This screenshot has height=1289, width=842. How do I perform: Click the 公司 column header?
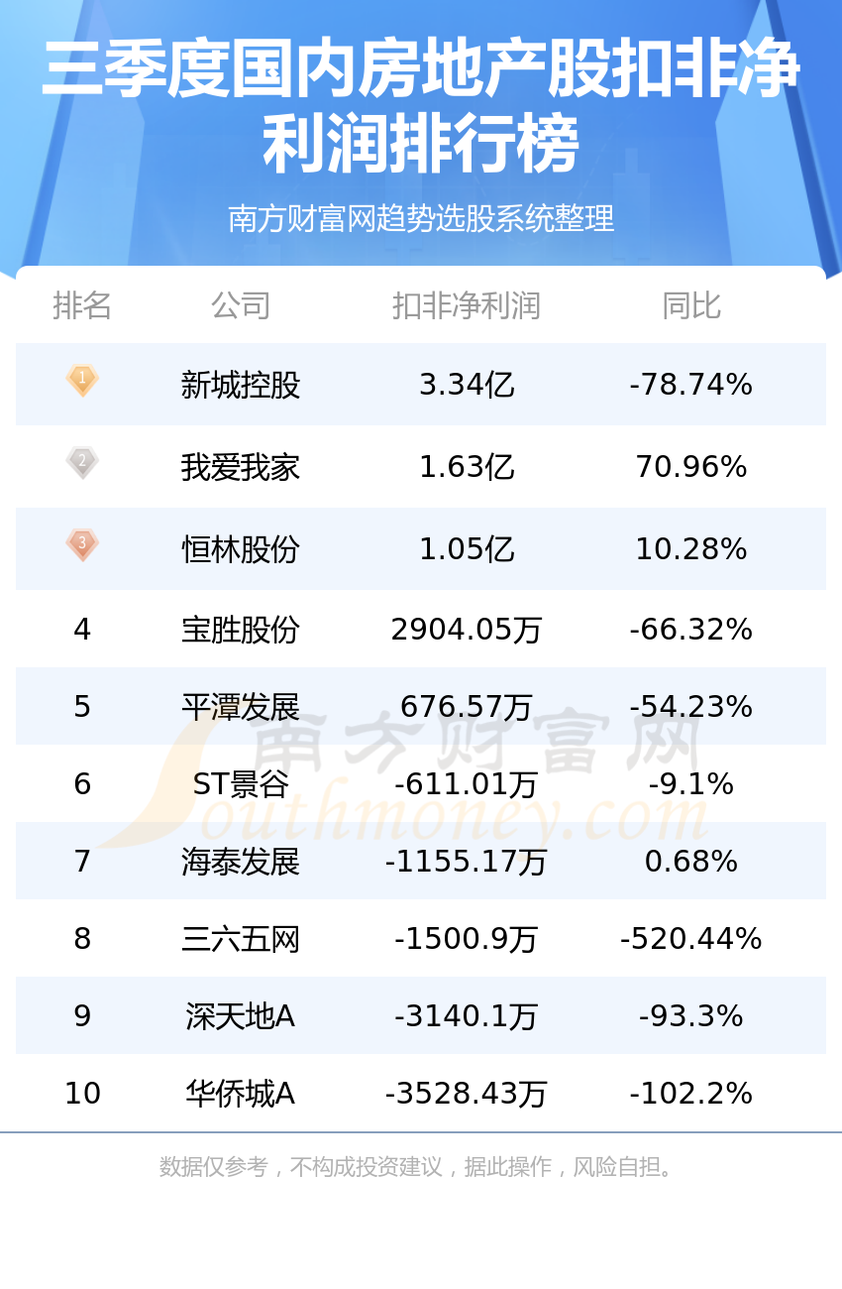(241, 305)
